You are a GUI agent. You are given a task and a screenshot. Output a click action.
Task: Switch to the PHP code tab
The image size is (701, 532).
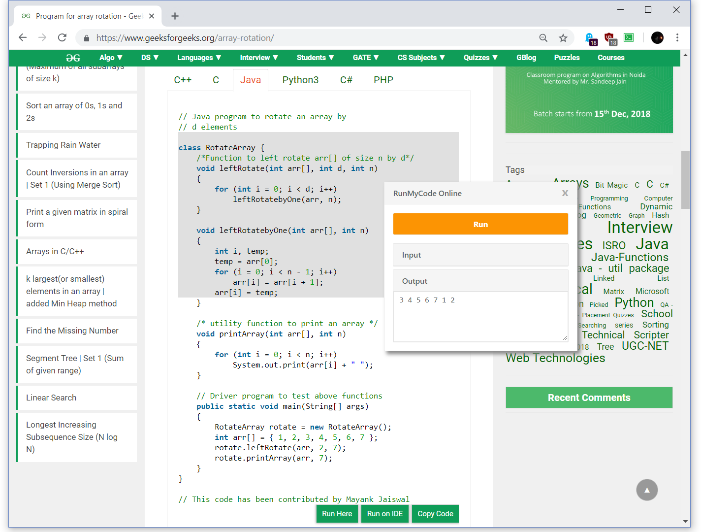[383, 80]
